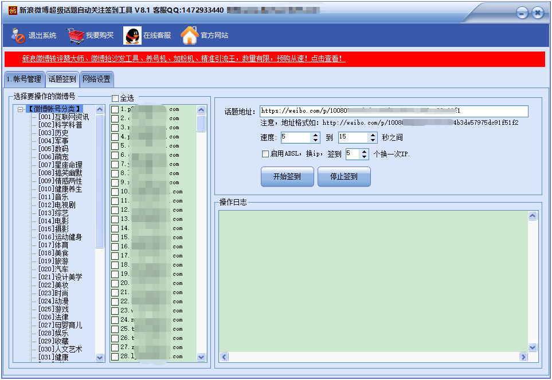
Task: Increase the maximum speed 15 with up arrow
Action: tap(373, 135)
